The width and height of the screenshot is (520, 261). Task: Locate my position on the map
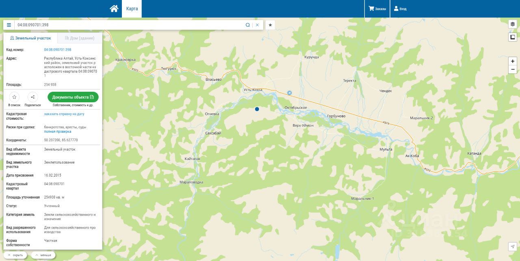(x=513, y=247)
